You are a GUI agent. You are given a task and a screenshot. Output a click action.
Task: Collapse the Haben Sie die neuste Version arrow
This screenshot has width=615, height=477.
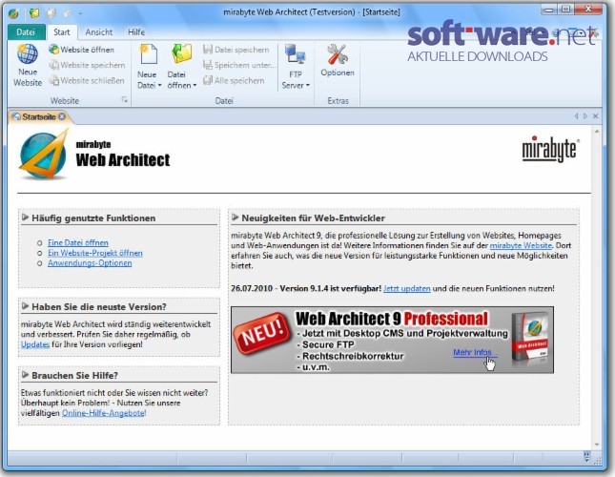(x=26, y=306)
